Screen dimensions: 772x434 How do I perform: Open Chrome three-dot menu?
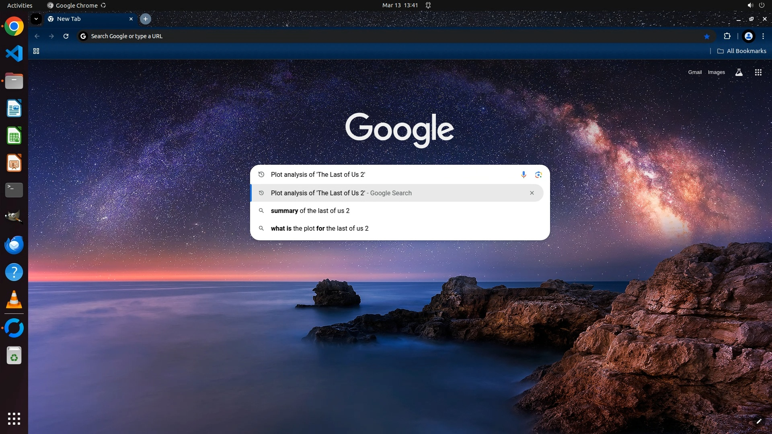point(763,36)
